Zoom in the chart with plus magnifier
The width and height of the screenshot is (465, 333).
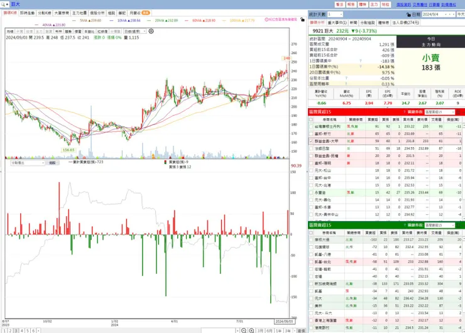pyautogui.click(x=251, y=330)
